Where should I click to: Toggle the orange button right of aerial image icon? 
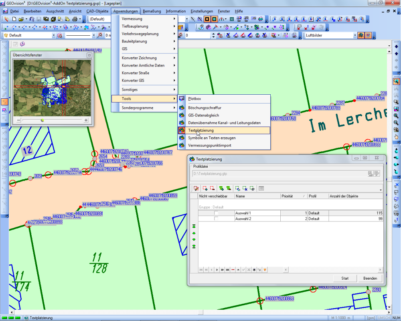pyautogui.click(x=368, y=35)
